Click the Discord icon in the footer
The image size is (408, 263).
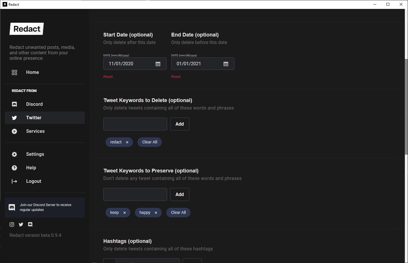(30, 224)
